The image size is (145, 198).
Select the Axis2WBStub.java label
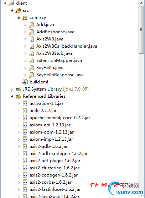tap(55, 53)
